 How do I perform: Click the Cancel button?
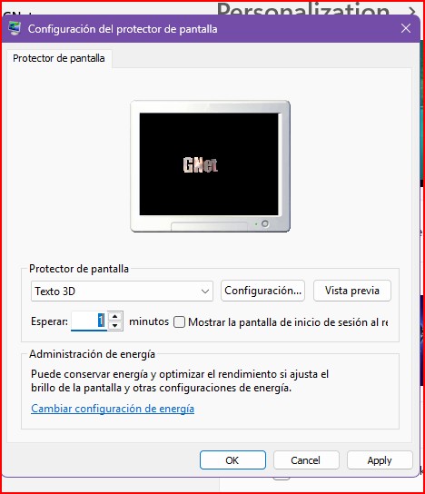click(x=306, y=460)
